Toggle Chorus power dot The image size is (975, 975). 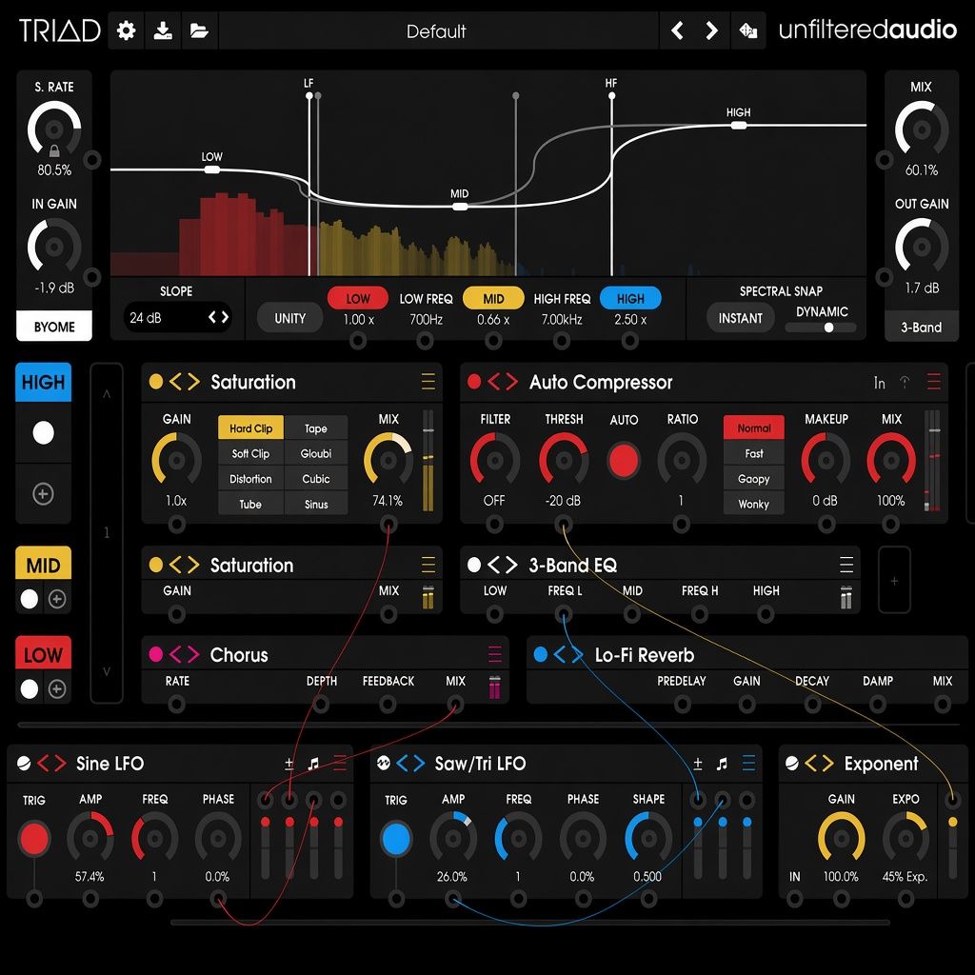click(x=156, y=654)
